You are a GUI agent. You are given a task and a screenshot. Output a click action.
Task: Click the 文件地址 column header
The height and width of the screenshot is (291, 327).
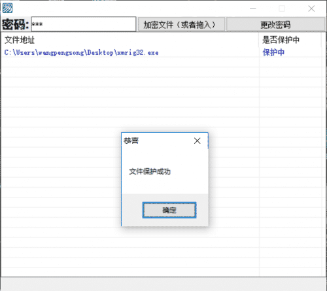pyautogui.click(x=130, y=40)
